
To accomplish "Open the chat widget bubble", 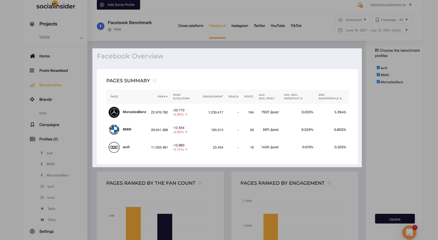I will 409,232.
